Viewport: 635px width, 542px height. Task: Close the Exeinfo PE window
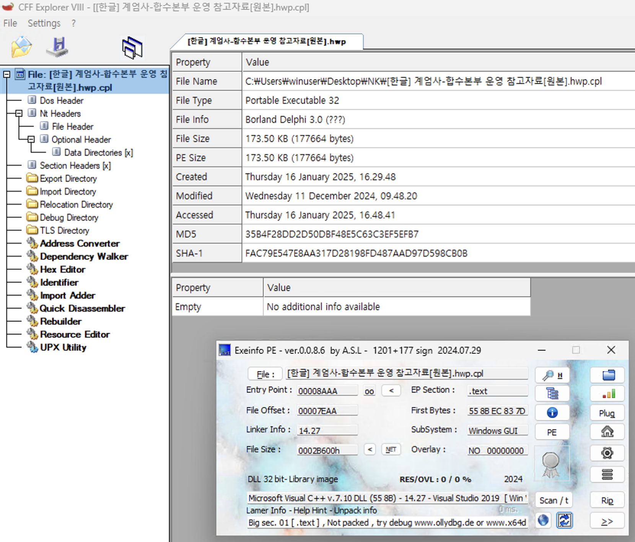point(611,350)
